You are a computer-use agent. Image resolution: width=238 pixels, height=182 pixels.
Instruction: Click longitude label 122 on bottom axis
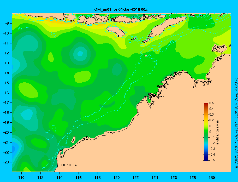136,178
